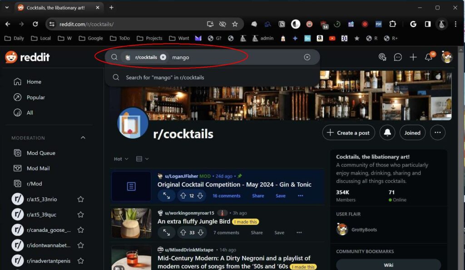The image size is (465, 270).
Task: Select 'Search for mango in r/cocktails' suggestion
Action: 165,78
